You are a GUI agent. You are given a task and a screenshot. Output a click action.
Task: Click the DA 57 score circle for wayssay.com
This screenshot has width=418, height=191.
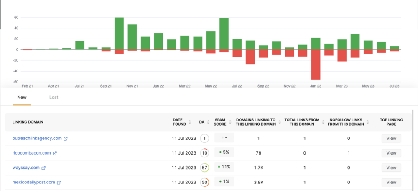pyautogui.click(x=204, y=168)
